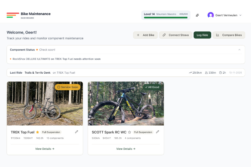Screen dimensions: 251x167
Task: Click the edit pencil for SCOTT Spark RC WC
Action: pos(158,132)
